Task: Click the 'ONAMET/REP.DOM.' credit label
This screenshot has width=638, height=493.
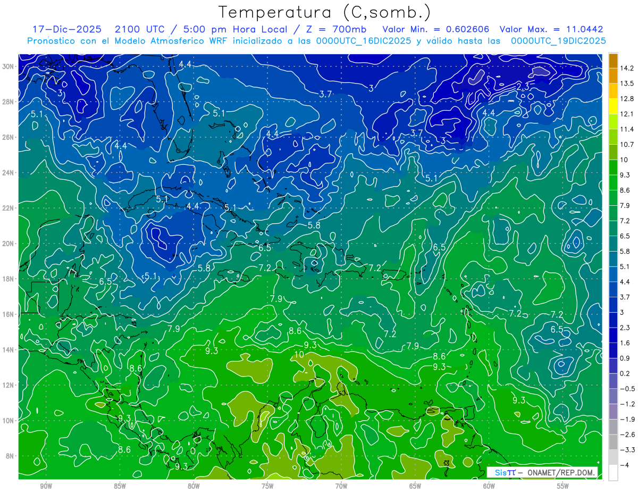Action: 562,472
